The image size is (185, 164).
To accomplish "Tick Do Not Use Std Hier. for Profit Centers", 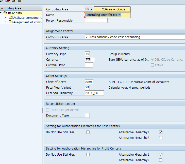I will 88,155.
